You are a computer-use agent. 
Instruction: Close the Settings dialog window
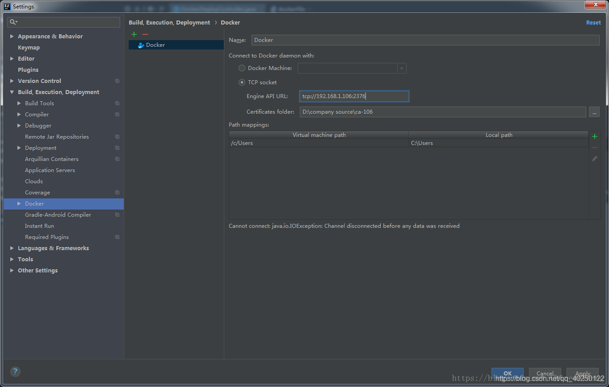point(595,5)
